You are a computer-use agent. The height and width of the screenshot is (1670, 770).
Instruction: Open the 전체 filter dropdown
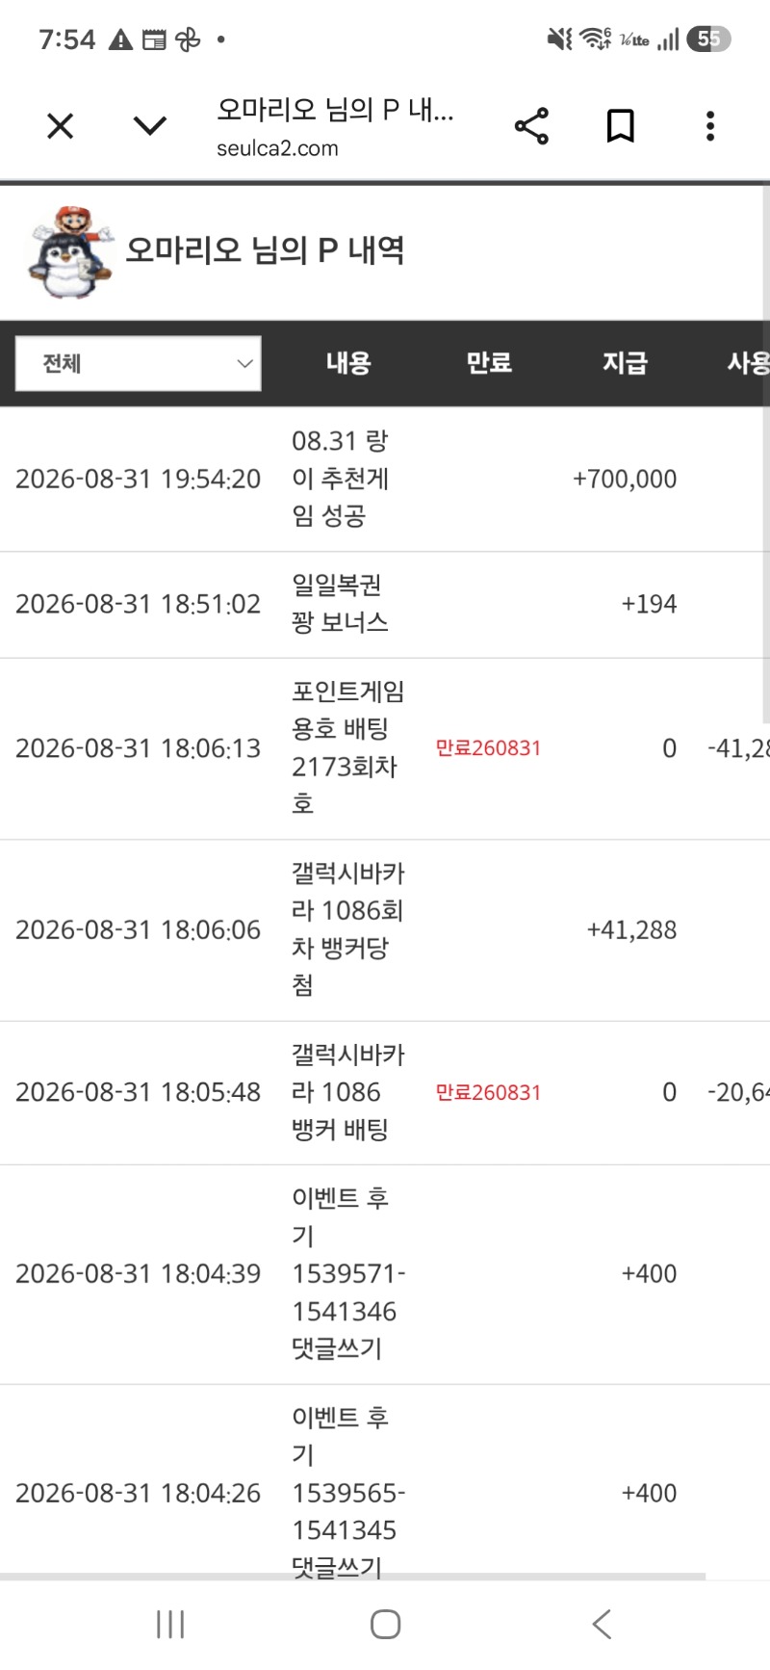click(x=139, y=363)
